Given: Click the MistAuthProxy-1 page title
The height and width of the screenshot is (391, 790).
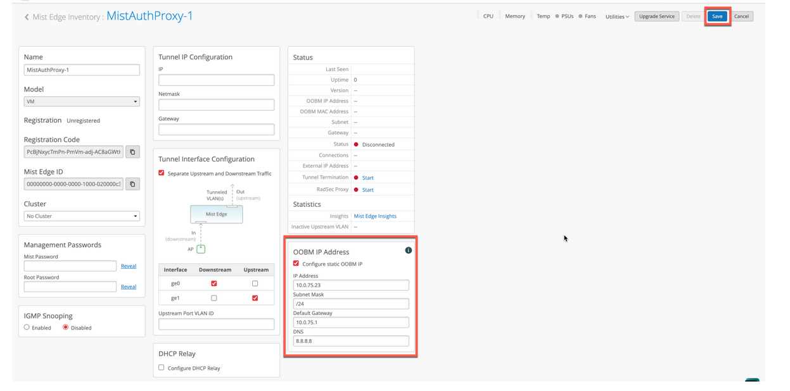Looking at the screenshot, I should pos(150,16).
